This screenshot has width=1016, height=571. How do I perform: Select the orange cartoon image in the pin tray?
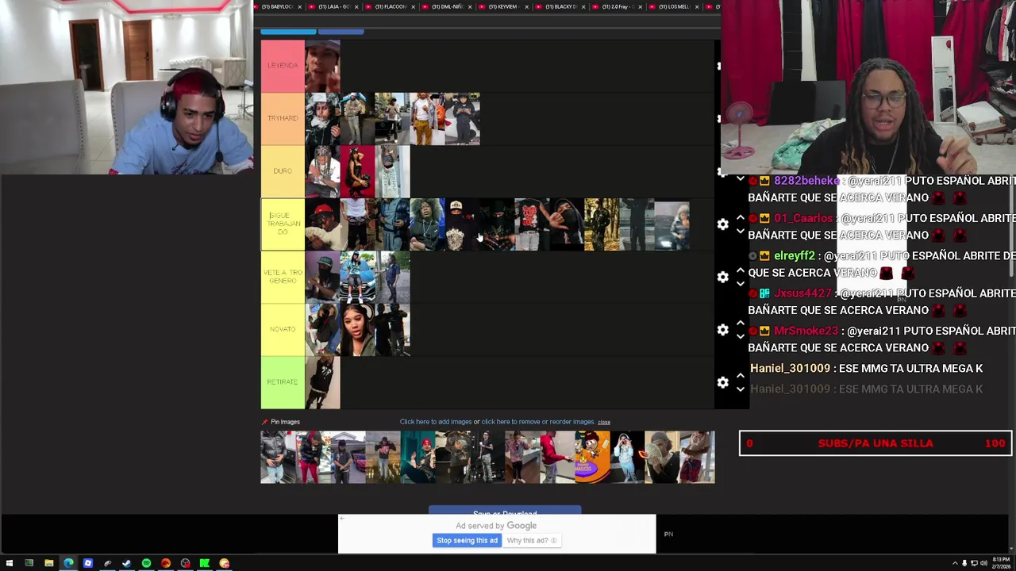[592, 458]
